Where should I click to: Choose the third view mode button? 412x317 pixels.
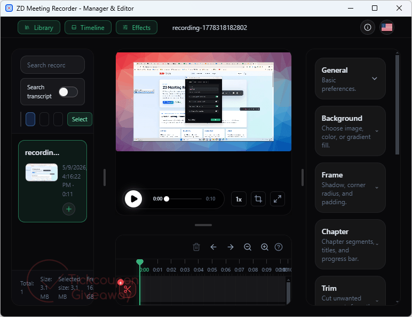point(58,119)
